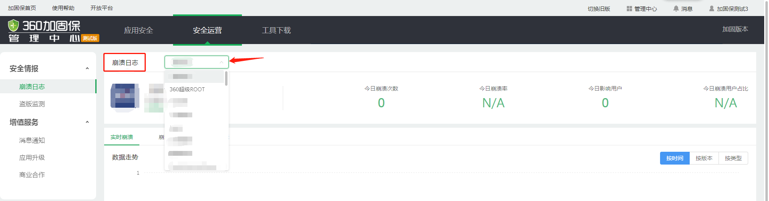Select 按版本 view option
Image resolution: width=769 pixels, height=201 pixels.
(x=704, y=158)
